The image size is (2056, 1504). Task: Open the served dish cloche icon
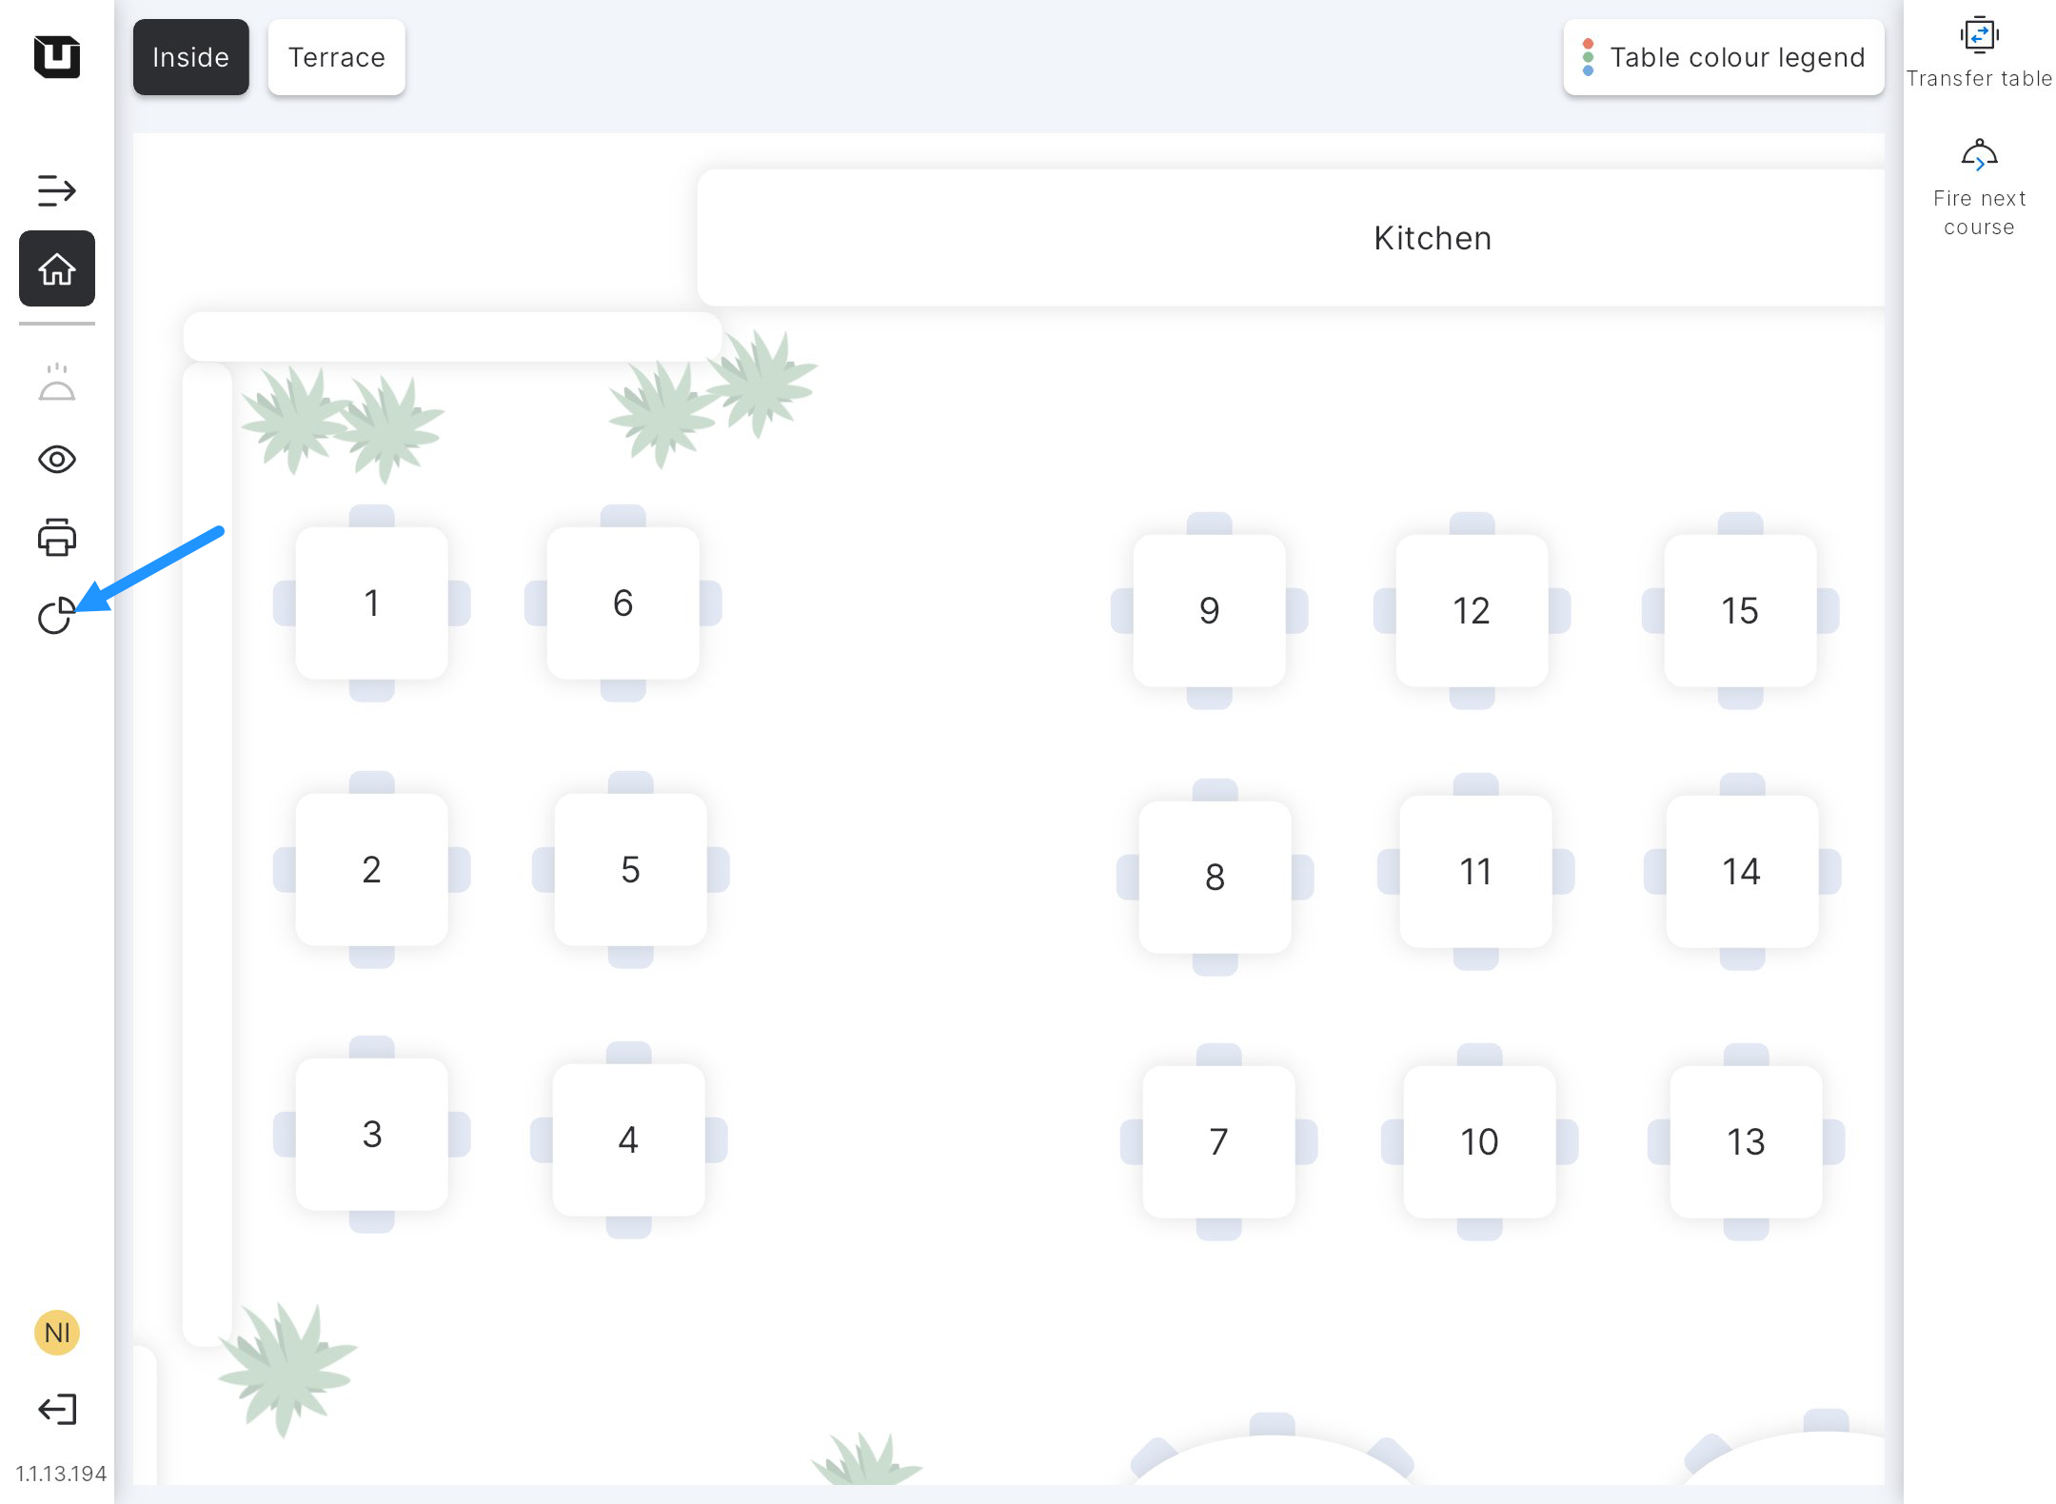(x=57, y=383)
